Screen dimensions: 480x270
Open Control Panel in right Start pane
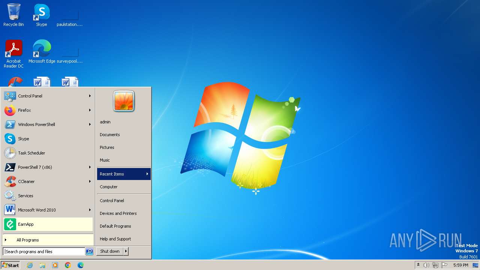tap(124, 201)
